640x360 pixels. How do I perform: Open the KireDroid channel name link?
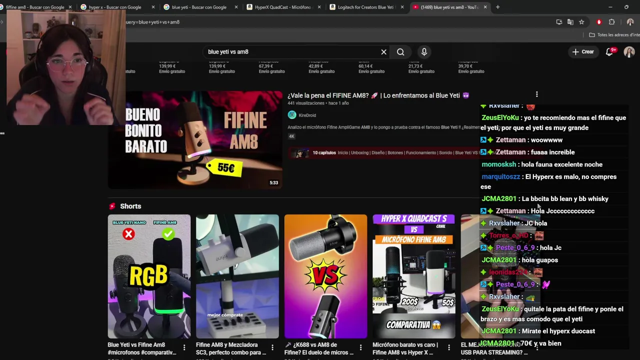tap(307, 115)
